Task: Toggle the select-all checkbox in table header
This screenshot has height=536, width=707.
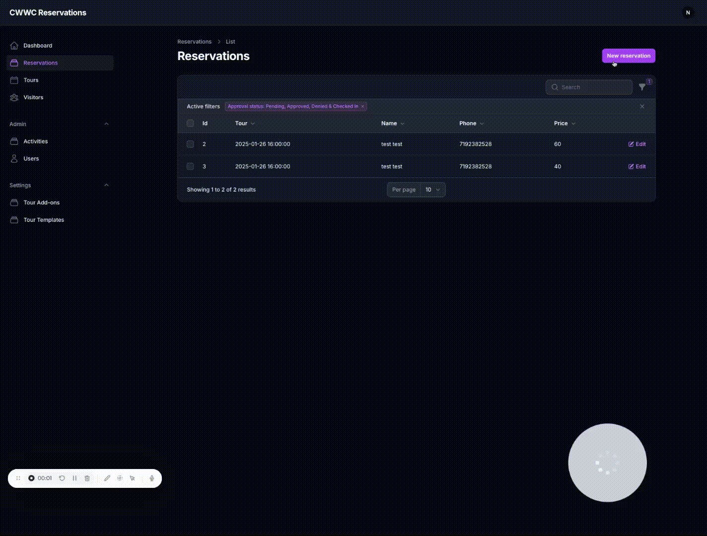Action: [190, 123]
